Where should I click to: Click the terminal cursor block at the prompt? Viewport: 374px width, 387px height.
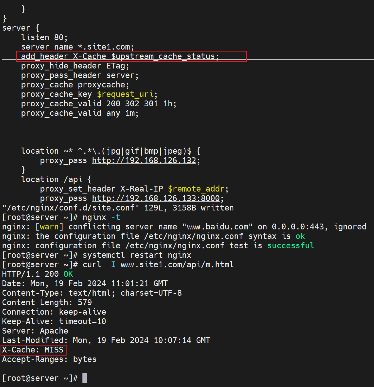tap(85, 378)
